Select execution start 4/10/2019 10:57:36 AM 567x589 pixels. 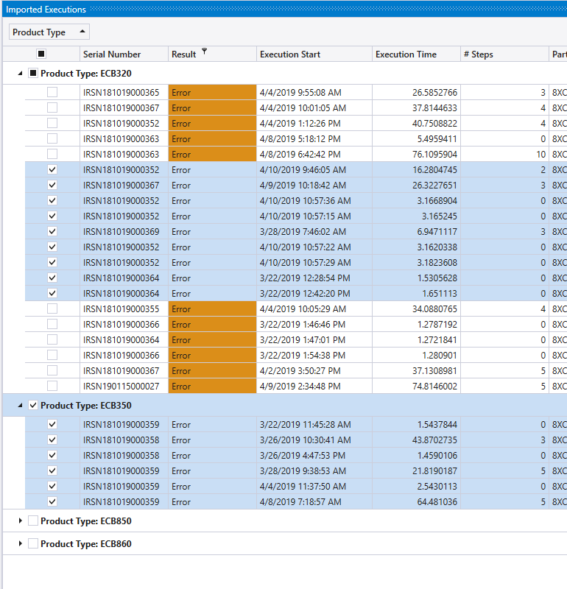coord(306,201)
